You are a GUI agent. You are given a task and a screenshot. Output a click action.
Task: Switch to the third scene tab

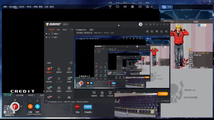tap(64, 30)
